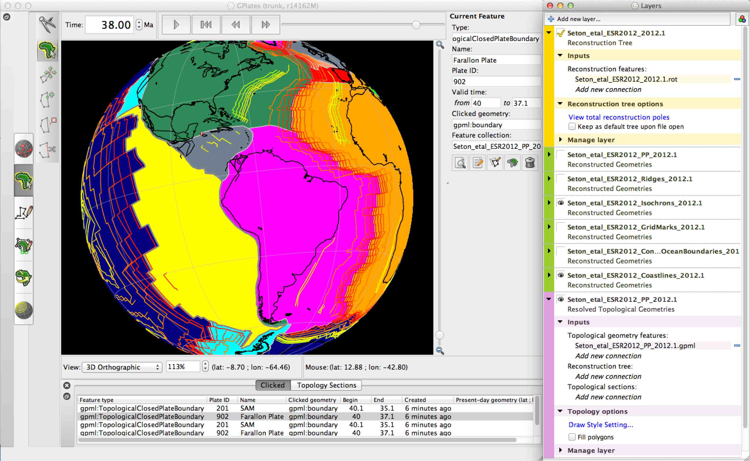Zoom in using magnifier above zoom slider
Viewport: 750px width, 461px height.
[x=440, y=44]
